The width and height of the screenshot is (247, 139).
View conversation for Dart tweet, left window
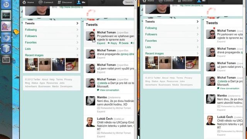coord(108,90)
